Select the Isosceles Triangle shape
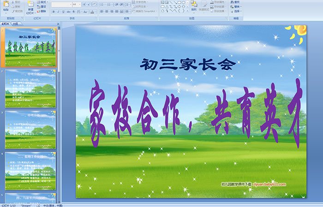Screen dimensions: 323x207 coord(167,6)
